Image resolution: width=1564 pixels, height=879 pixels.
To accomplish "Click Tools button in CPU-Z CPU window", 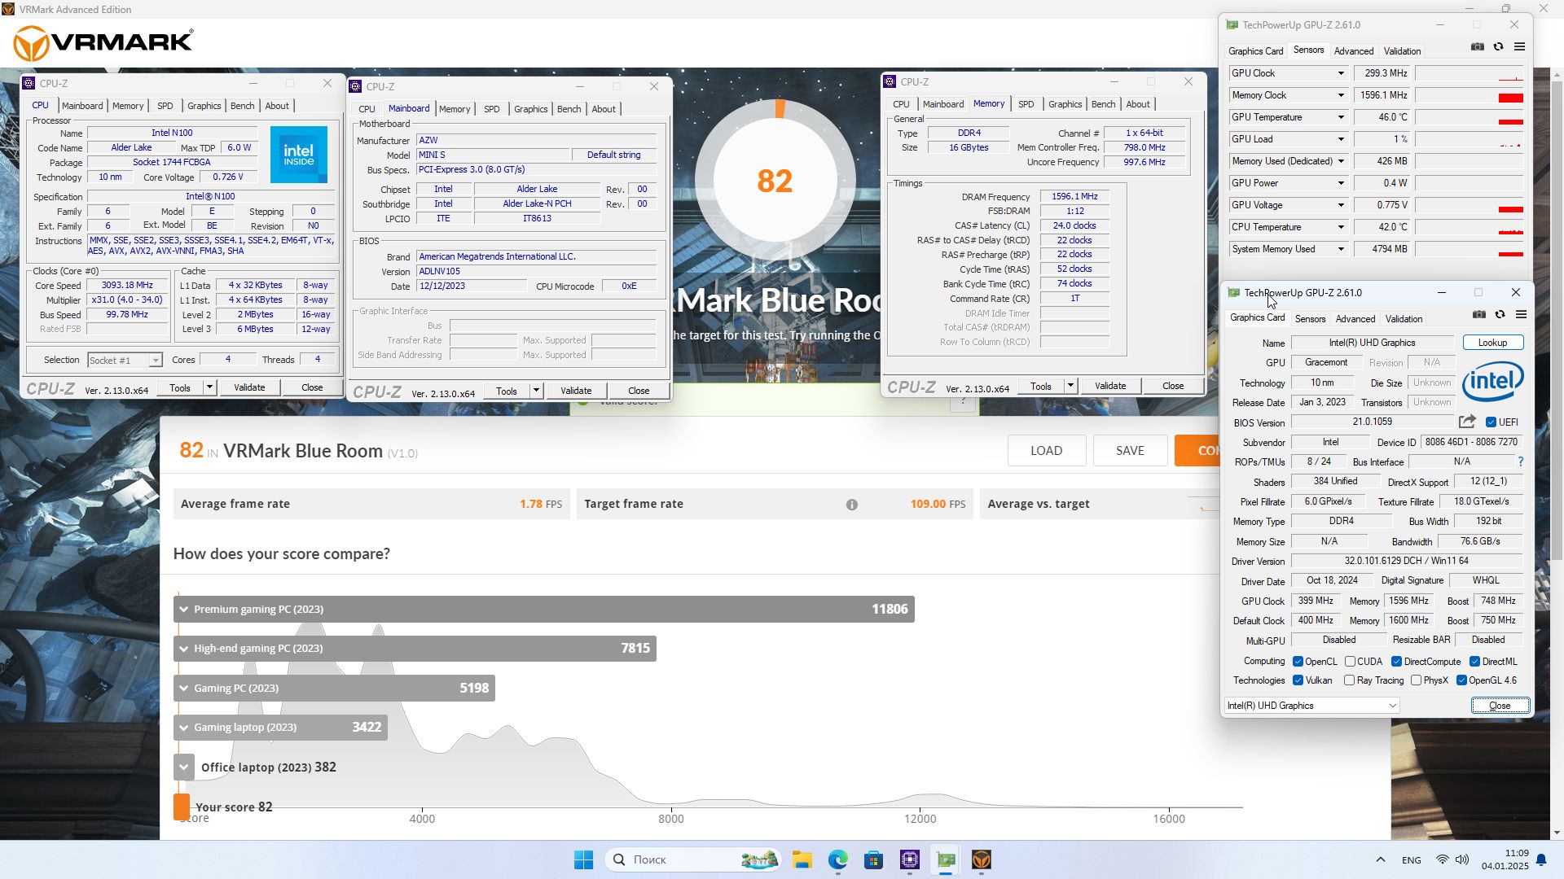I will coord(179,387).
